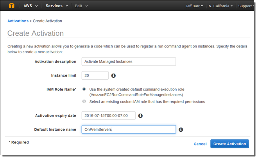
Task: Click the Cancel link
Action: pyautogui.click(x=200, y=144)
